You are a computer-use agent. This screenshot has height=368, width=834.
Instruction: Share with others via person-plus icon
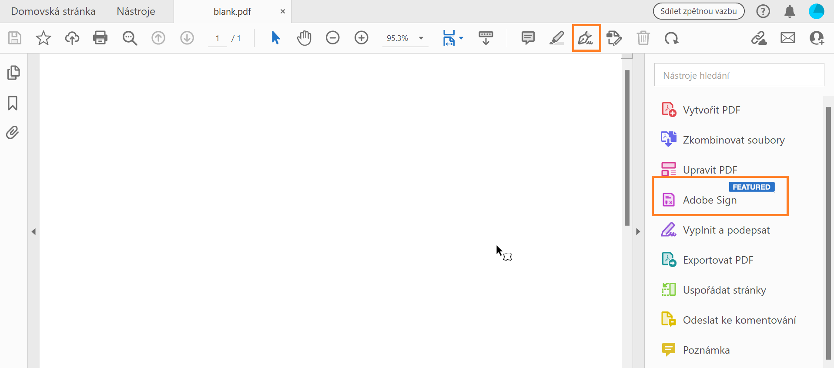(817, 38)
